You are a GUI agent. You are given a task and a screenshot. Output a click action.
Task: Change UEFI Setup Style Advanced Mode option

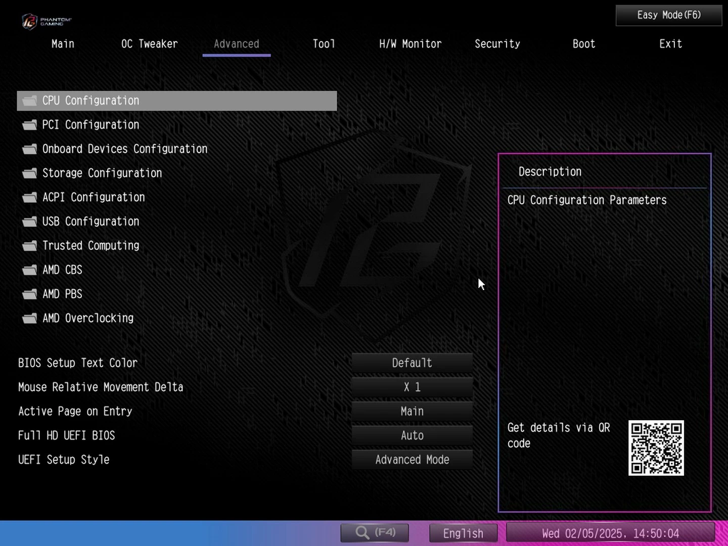(412, 460)
